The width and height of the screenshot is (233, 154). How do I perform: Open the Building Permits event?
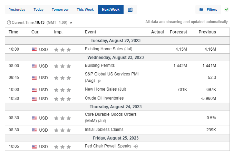tap(100, 65)
